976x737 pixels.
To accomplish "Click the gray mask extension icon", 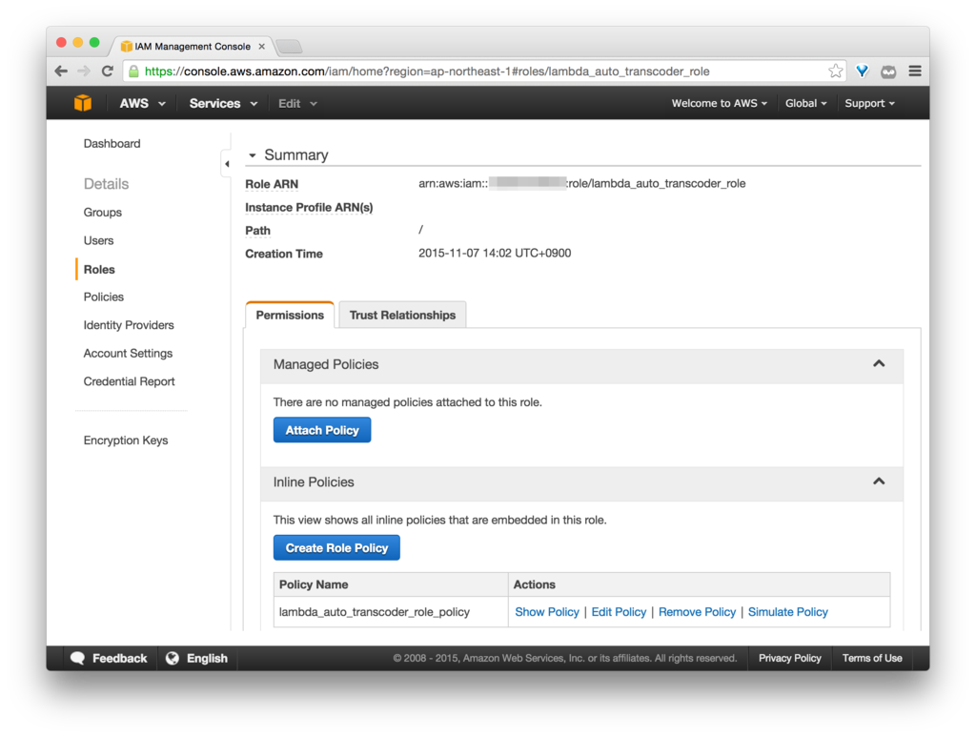I will click(x=888, y=72).
